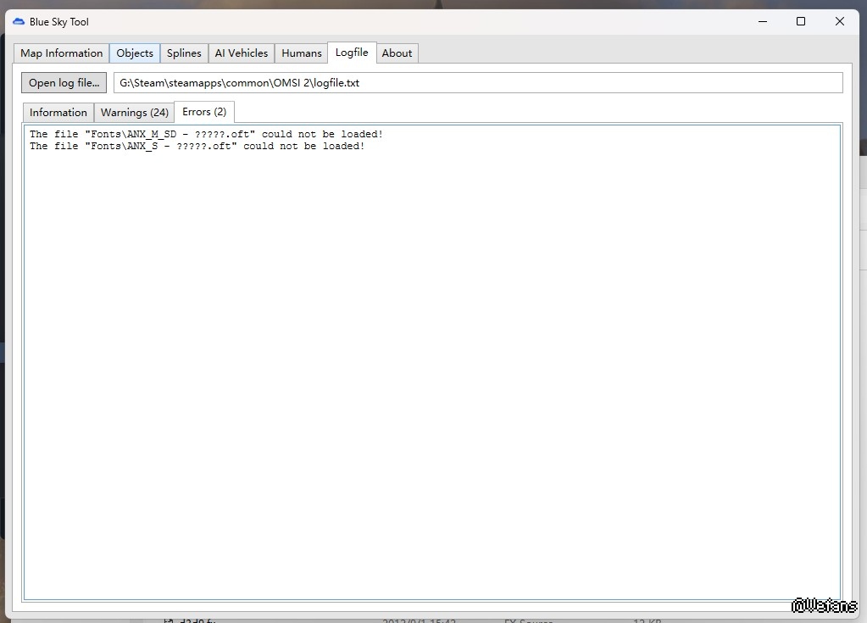Switch to the Objects tab

[x=135, y=53]
